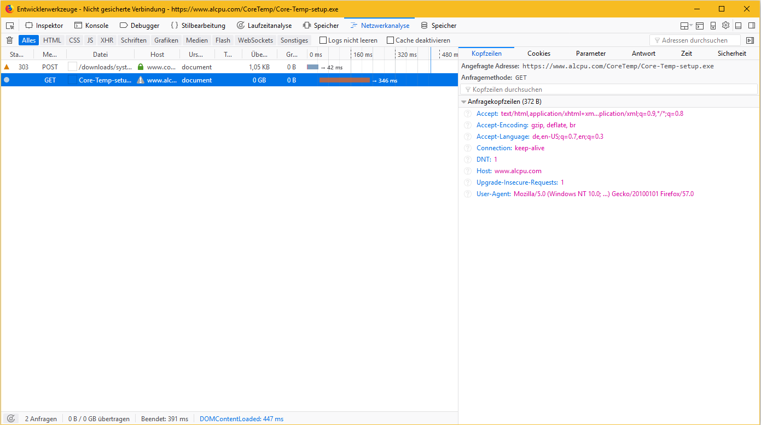
Task: Sort by Übe... transferred column header
Action: coord(259,55)
